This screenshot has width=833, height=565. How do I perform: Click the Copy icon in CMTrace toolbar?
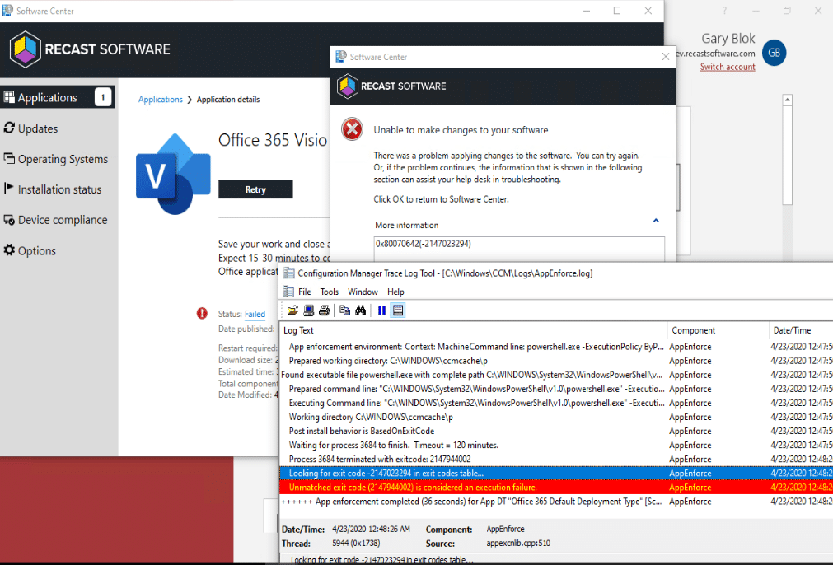pos(344,311)
